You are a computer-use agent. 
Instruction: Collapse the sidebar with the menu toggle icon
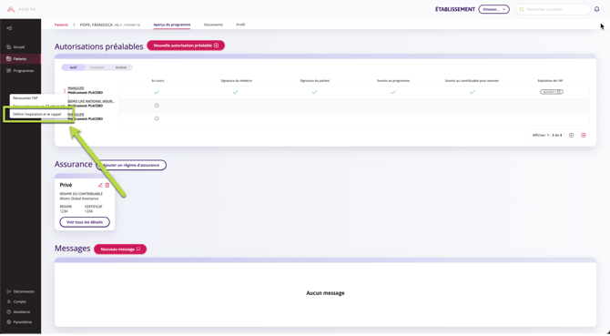[x=9, y=28]
